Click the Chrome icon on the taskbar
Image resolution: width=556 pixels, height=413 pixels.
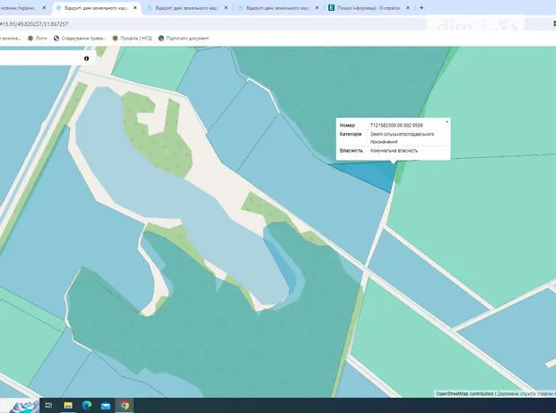point(125,405)
